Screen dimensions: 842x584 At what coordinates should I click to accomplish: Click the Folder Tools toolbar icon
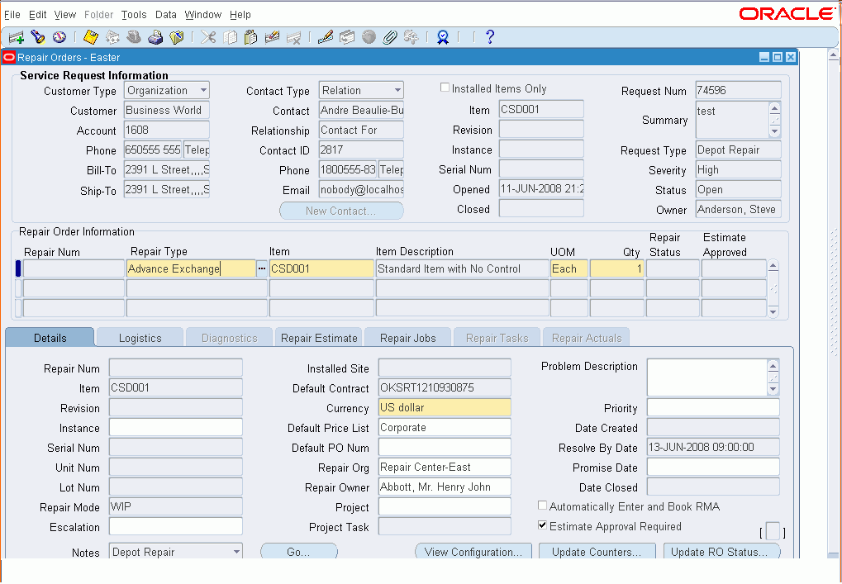coord(411,37)
